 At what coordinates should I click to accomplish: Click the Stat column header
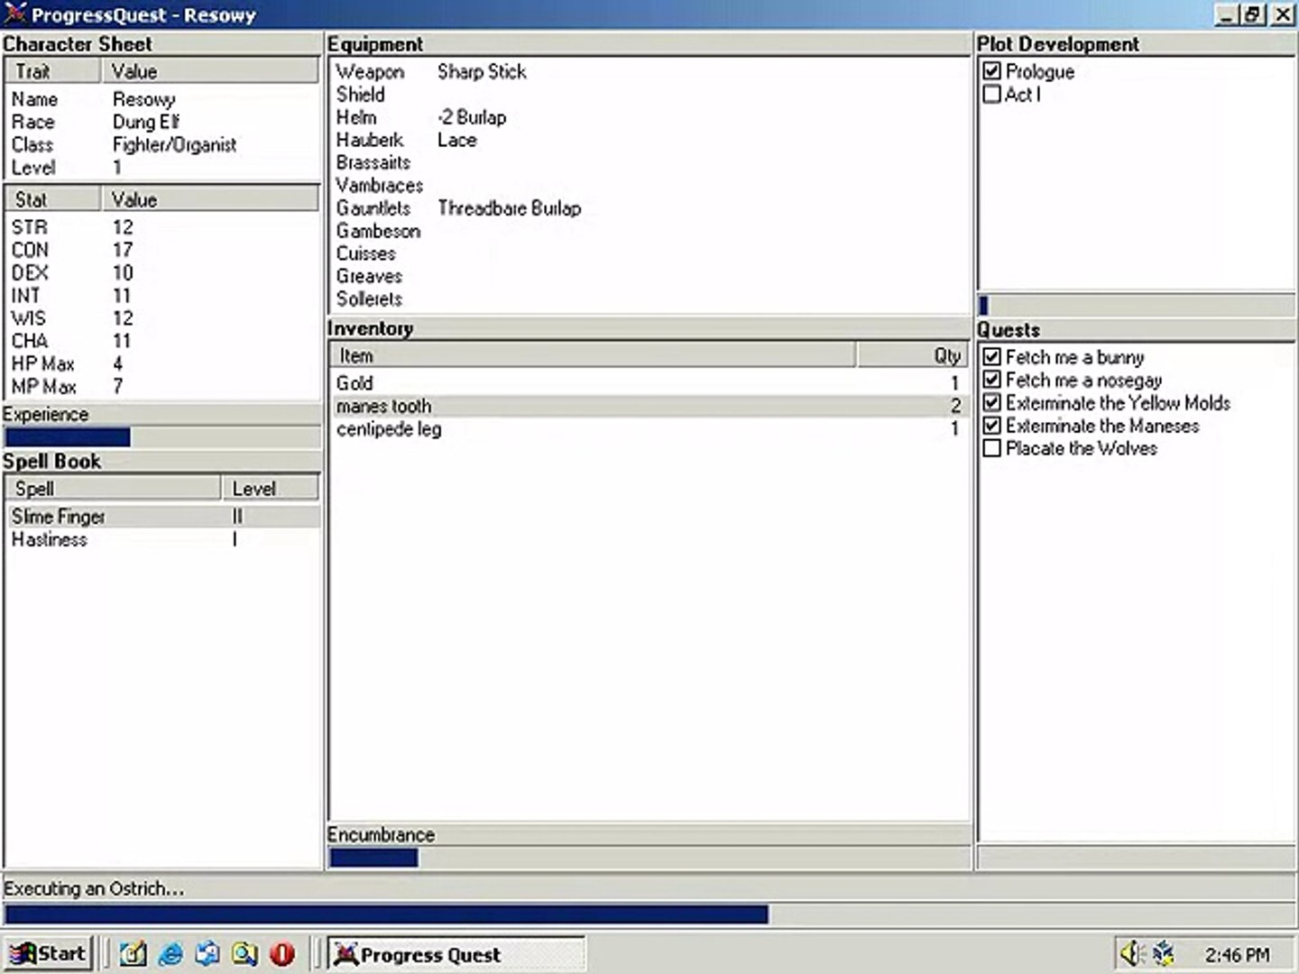(x=53, y=199)
